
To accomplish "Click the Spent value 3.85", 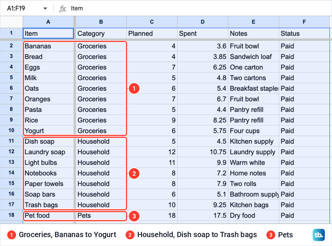I will pyautogui.click(x=203, y=57).
